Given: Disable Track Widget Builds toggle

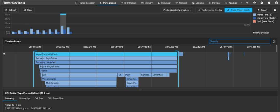Looking at the screenshot, I should (238, 10).
